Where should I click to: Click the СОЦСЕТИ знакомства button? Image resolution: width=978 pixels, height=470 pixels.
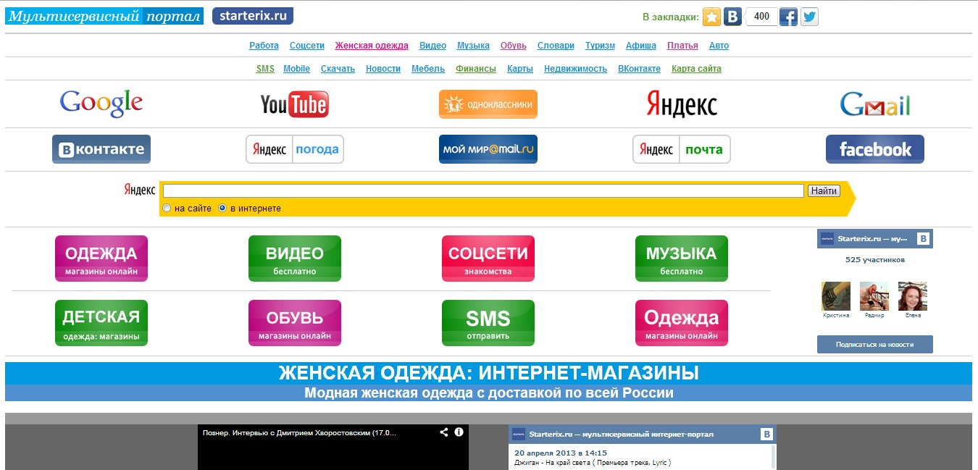488,259
